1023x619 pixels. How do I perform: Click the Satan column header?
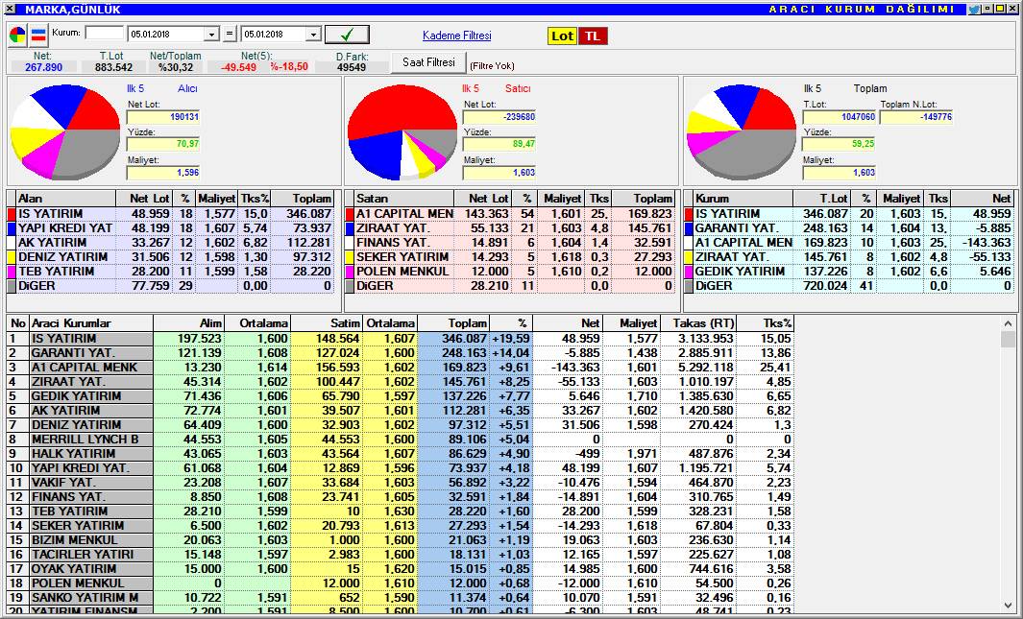pyautogui.click(x=403, y=199)
